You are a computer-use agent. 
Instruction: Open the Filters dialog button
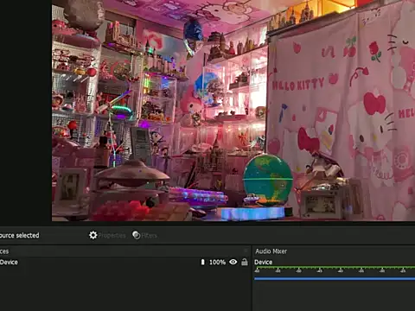(144, 235)
